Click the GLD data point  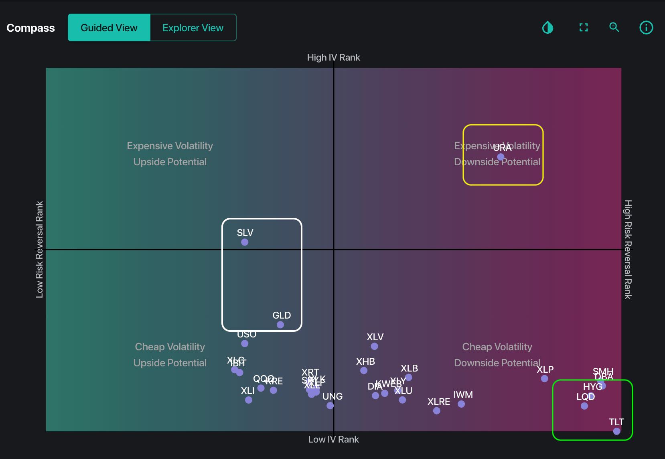[280, 325]
